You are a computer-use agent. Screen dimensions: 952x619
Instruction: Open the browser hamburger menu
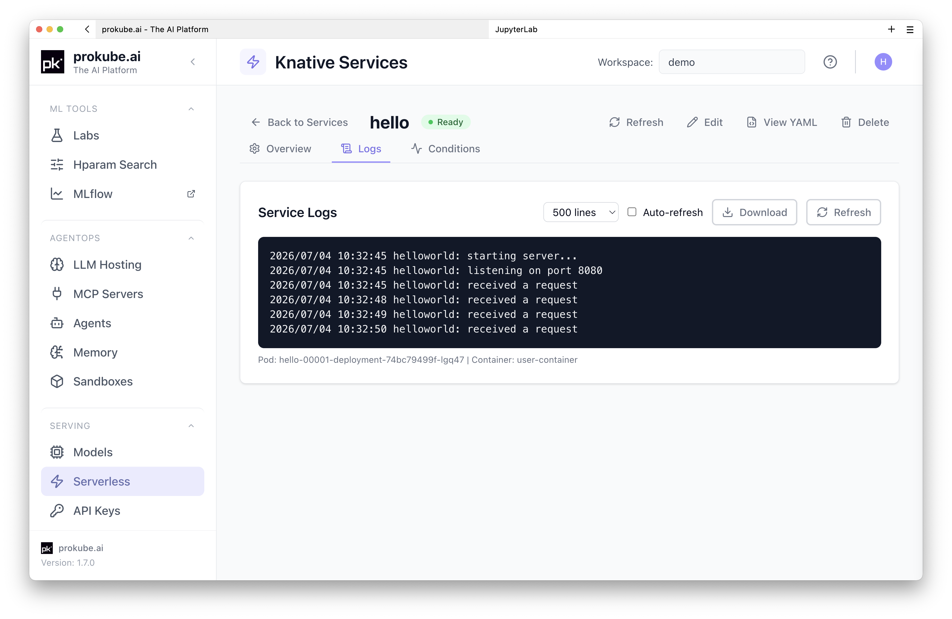(910, 29)
